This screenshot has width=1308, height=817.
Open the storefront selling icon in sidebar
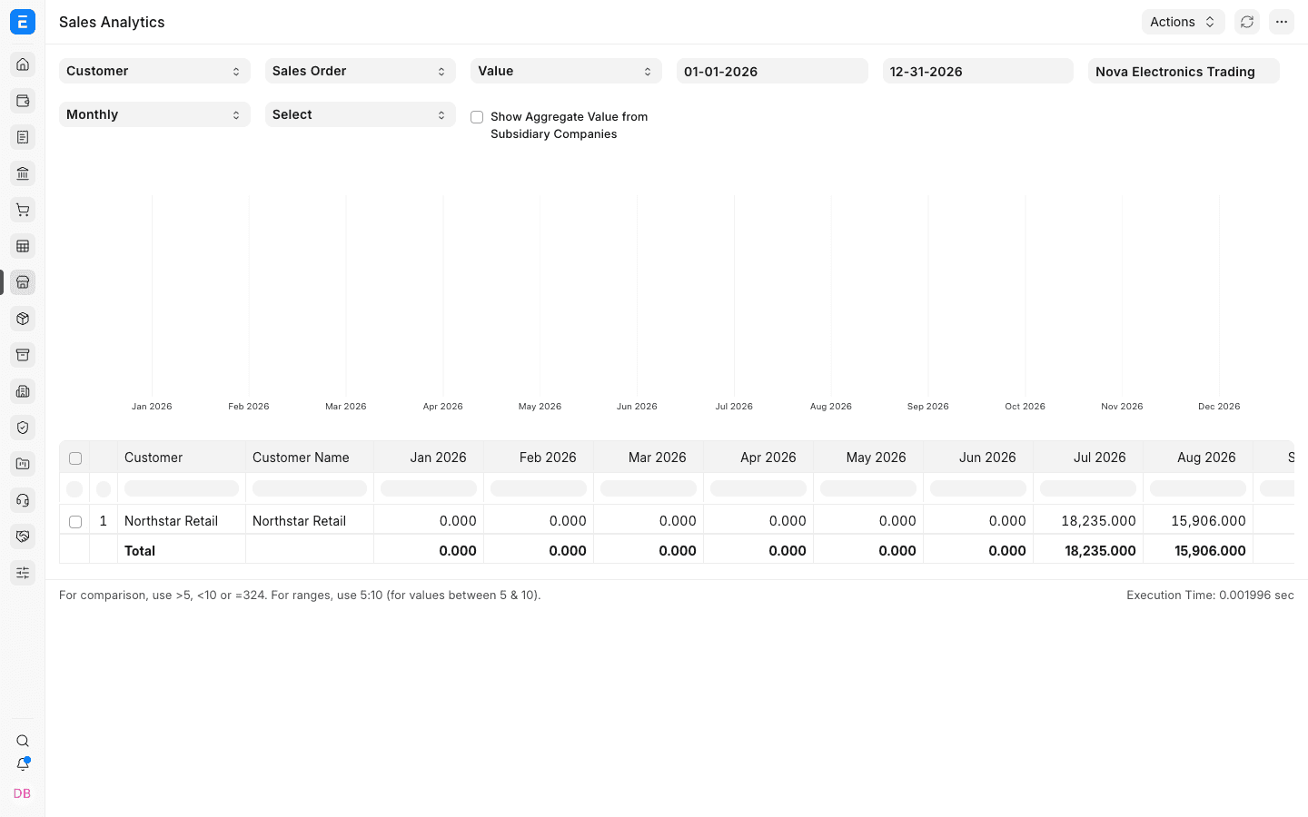point(23,282)
